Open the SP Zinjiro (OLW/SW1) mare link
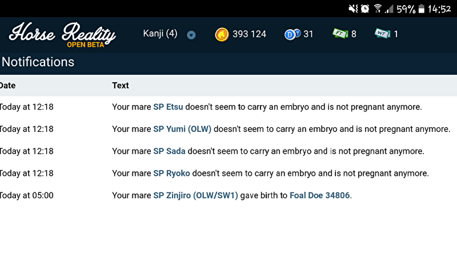The image size is (457, 257). tap(195, 195)
